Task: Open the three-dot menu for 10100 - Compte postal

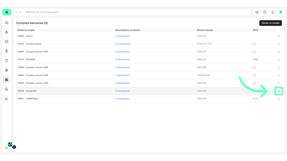Action: pos(279,44)
